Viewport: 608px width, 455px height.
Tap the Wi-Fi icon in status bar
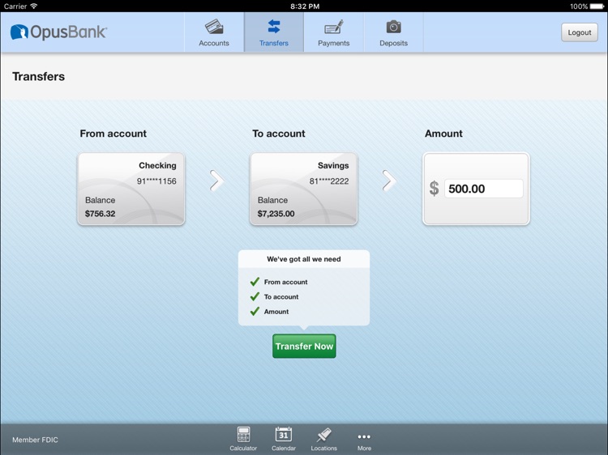click(34, 6)
